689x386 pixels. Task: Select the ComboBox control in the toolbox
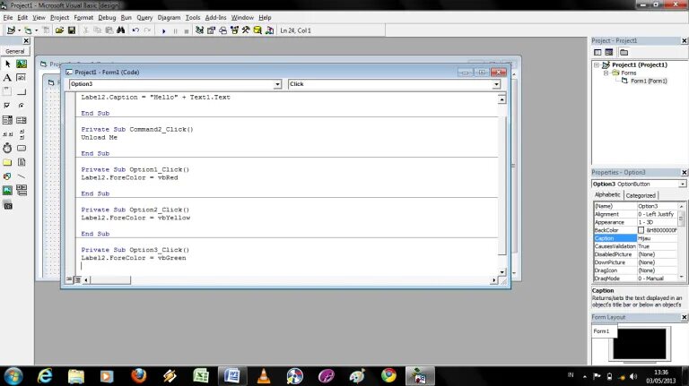click(7, 120)
